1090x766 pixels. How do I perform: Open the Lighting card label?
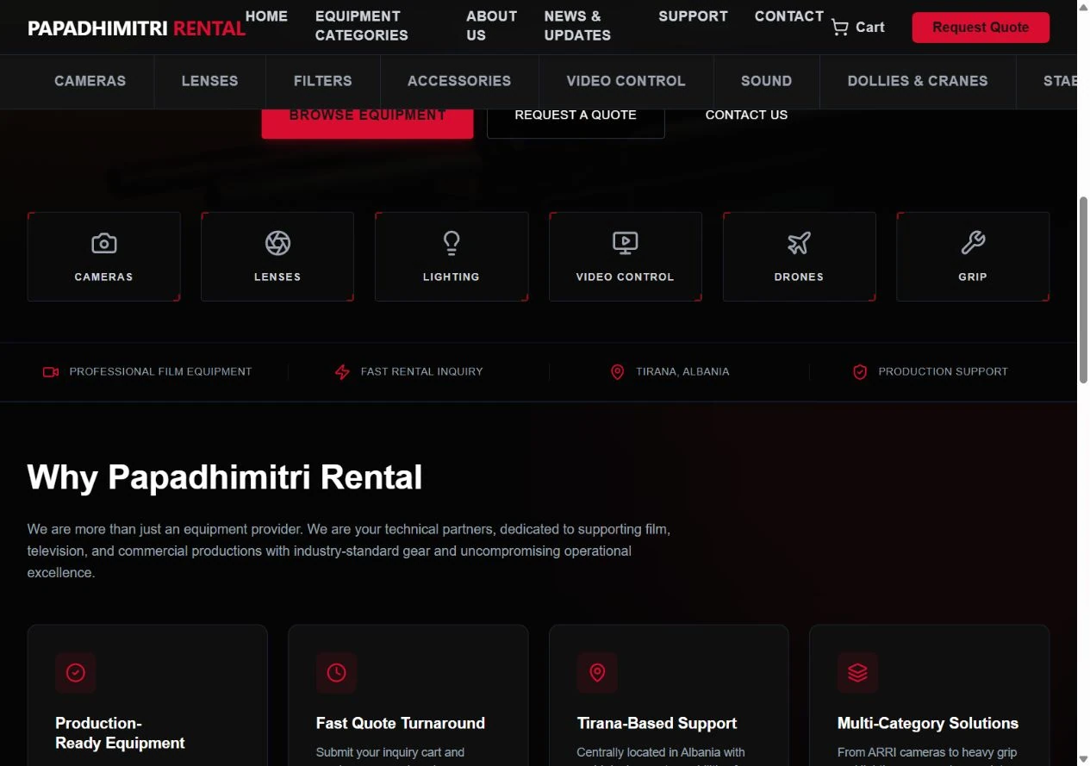(x=452, y=277)
